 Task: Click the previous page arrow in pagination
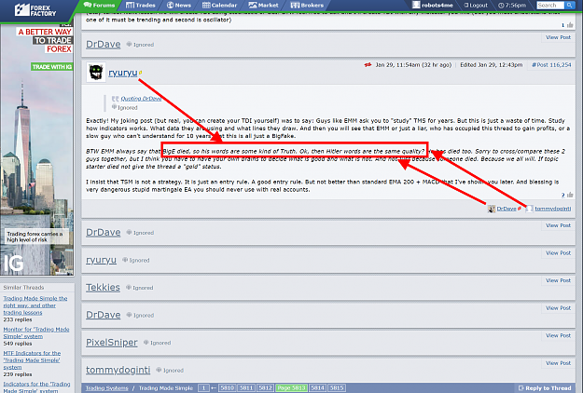tap(214, 388)
